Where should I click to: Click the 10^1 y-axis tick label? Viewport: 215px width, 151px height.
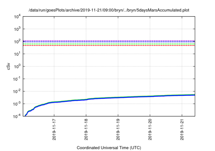click(x=17, y=54)
